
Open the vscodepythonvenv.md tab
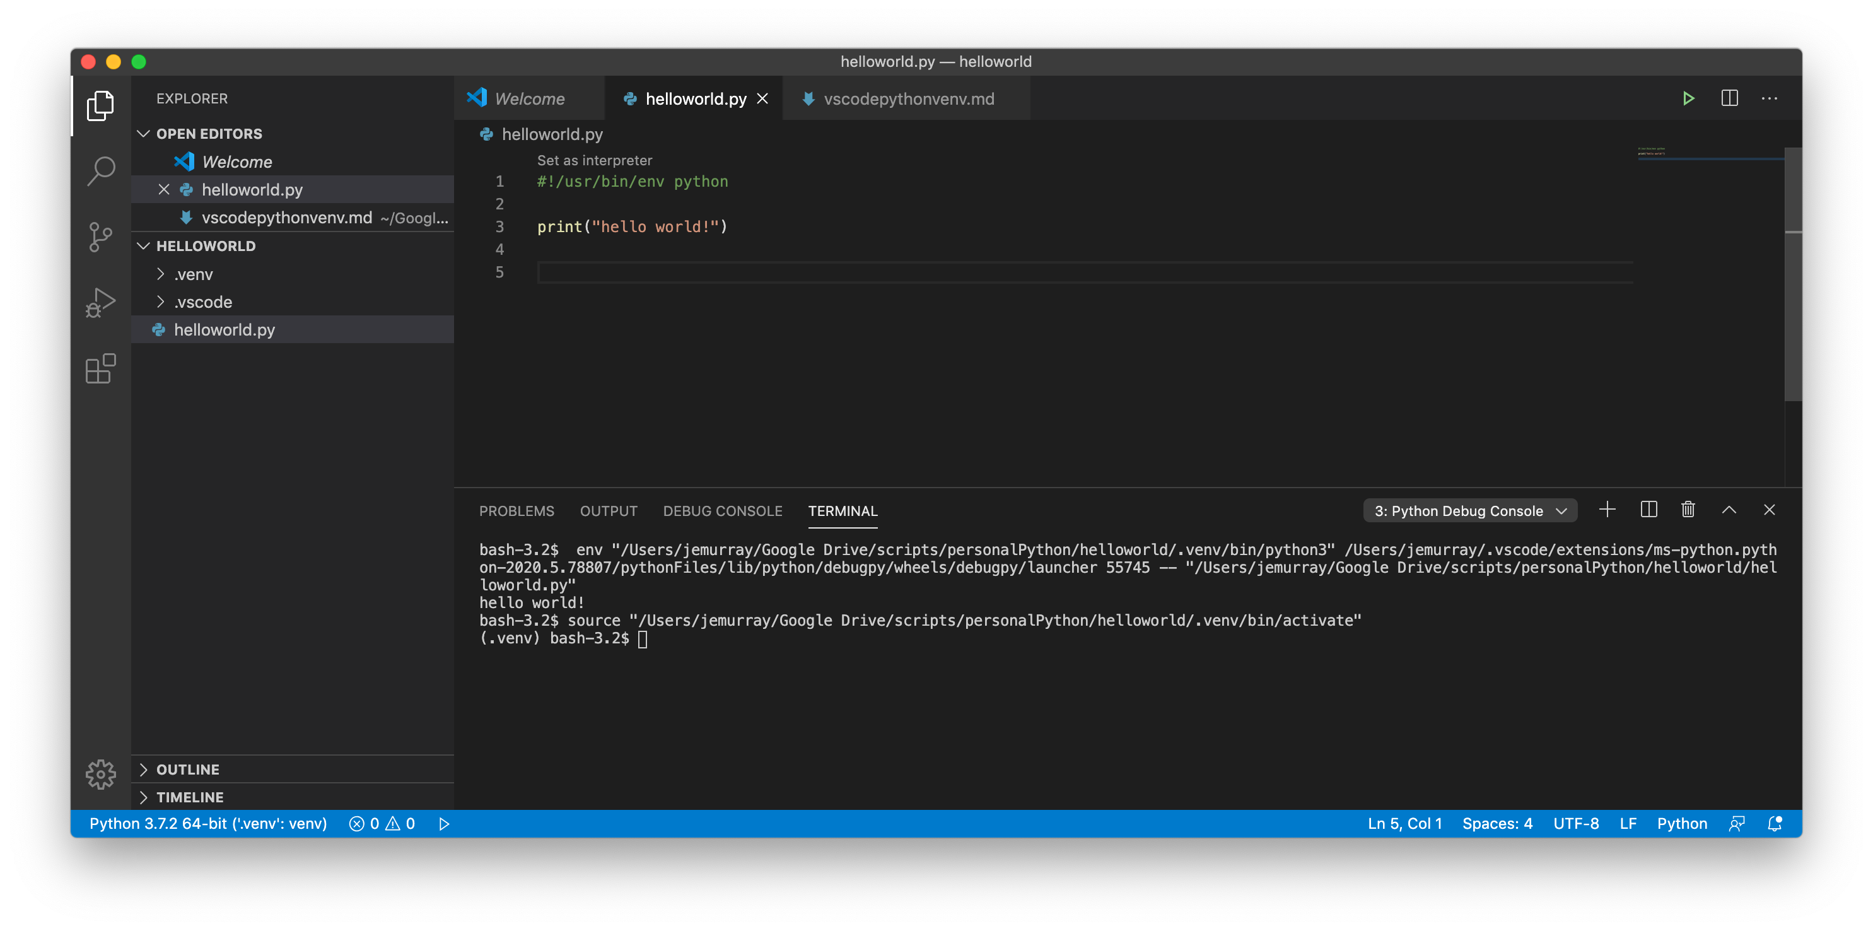tap(909, 98)
